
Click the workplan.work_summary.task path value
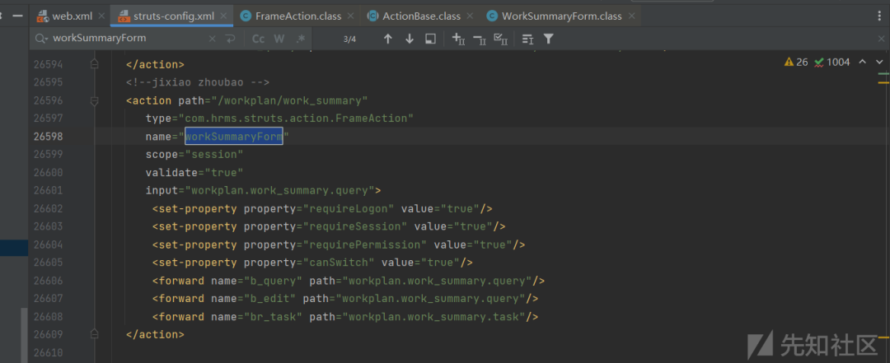433,316
